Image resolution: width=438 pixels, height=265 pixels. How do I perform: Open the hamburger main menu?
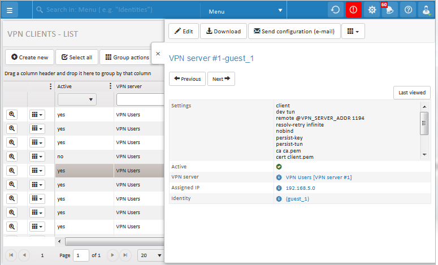pos(11,10)
